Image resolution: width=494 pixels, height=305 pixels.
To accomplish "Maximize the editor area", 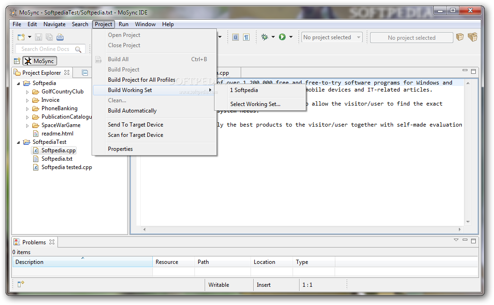I will (x=473, y=71).
